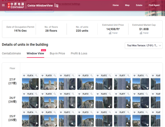Magnify Flat D view on 25/F
Screen dimensions: 165x127
[91, 112]
